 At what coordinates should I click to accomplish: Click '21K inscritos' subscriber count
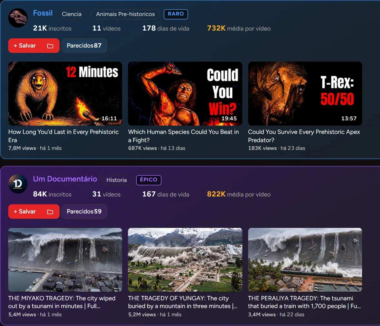pos(52,28)
